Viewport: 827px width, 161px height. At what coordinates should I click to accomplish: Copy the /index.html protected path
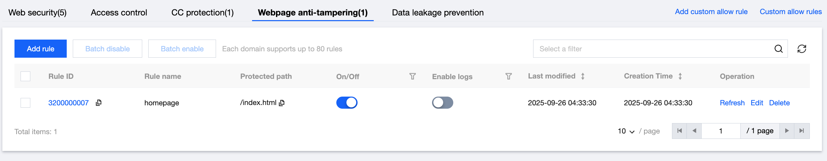282,103
